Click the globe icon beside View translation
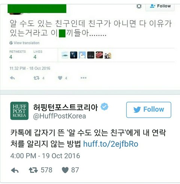This screenshot has height=184, width=180. [11, 43]
